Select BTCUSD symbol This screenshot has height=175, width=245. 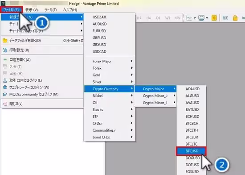click(191, 151)
